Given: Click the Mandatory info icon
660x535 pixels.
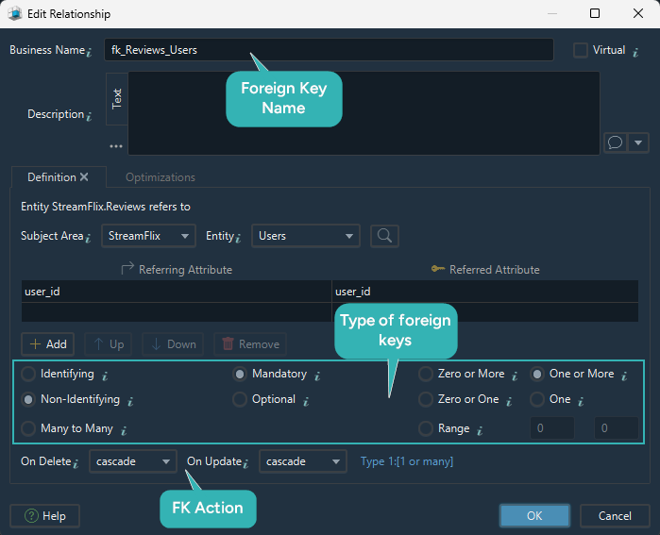Looking at the screenshot, I should click(x=317, y=376).
